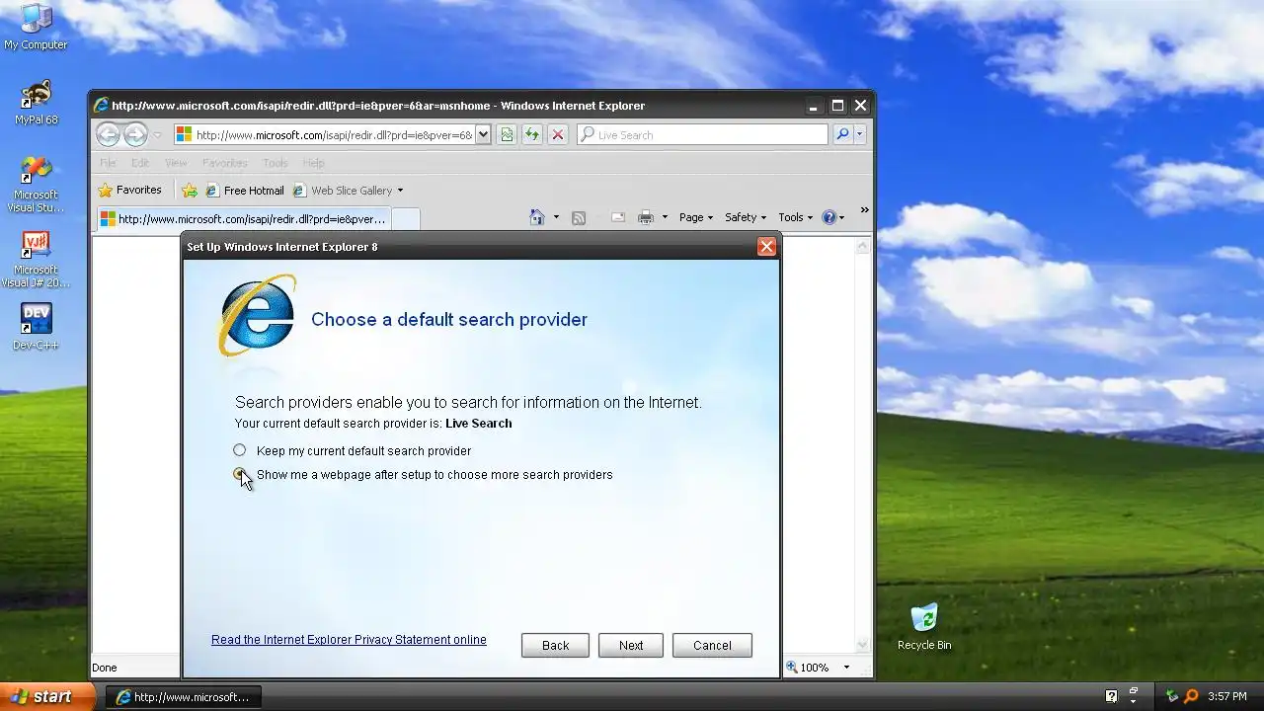Click the page scrollbar up arrow

(x=862, y=246)
